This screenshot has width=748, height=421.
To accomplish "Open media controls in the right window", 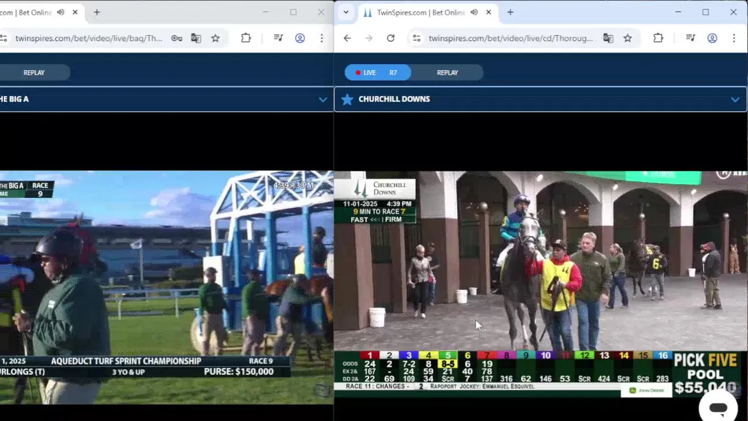I will point(691,38).
